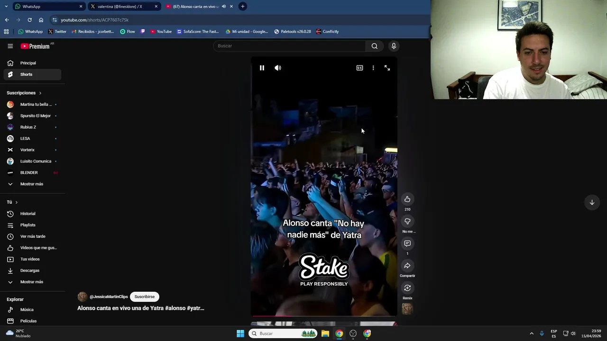Open Paletools v26.0.28 bookmark
Image resolution: width=607 pixels, height=341 pixels.
pyautogui.click(x=293, y=31)
